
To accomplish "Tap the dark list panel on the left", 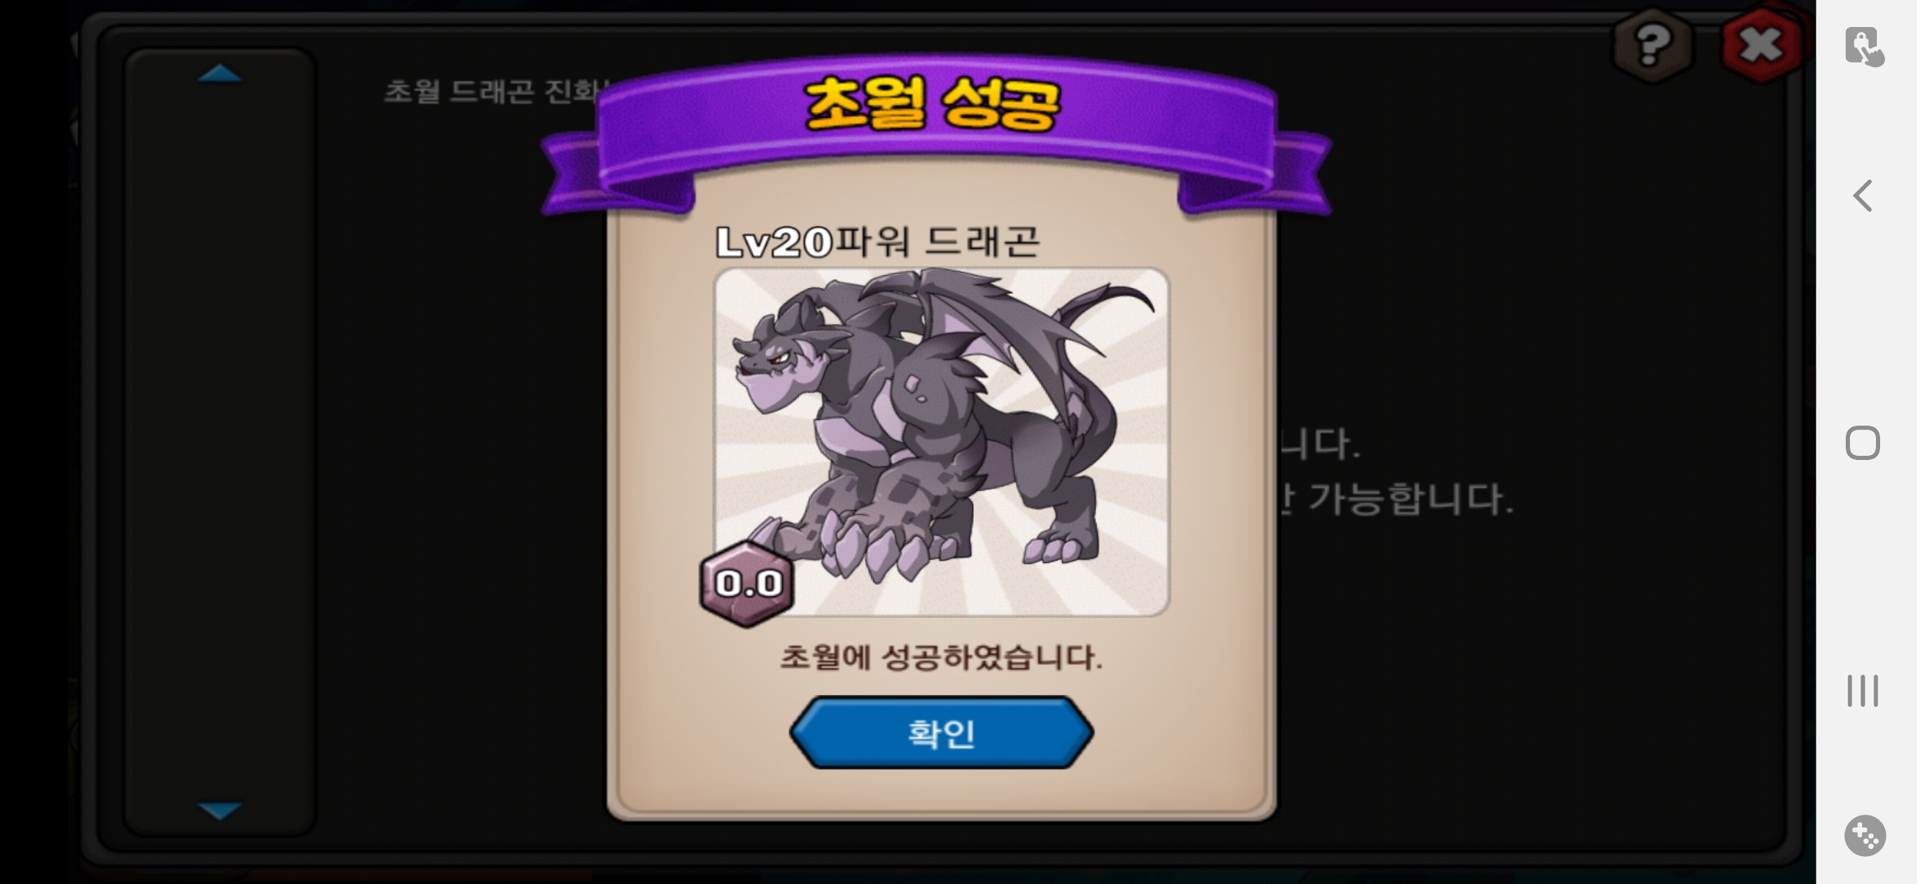I will (x=220, y=442).
